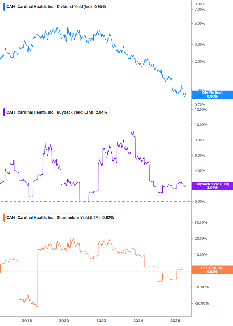This screenshot has width=233, height=326.
Task: Click the 4.00% tick on buyback axis
Action: coord(200,171)
